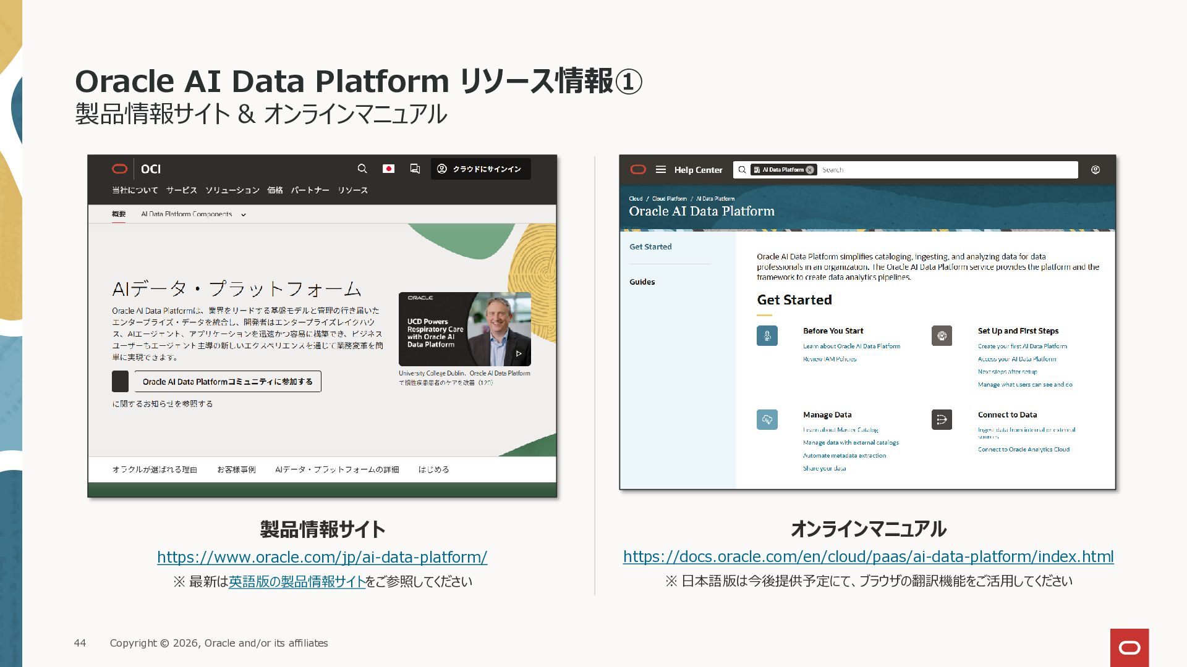Click the クラウドにサインイン button

(480, 169)
